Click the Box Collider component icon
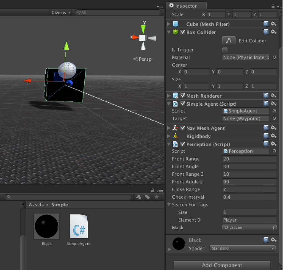The height and width of the screenshot is (270, 283). (x=176, y=32)
